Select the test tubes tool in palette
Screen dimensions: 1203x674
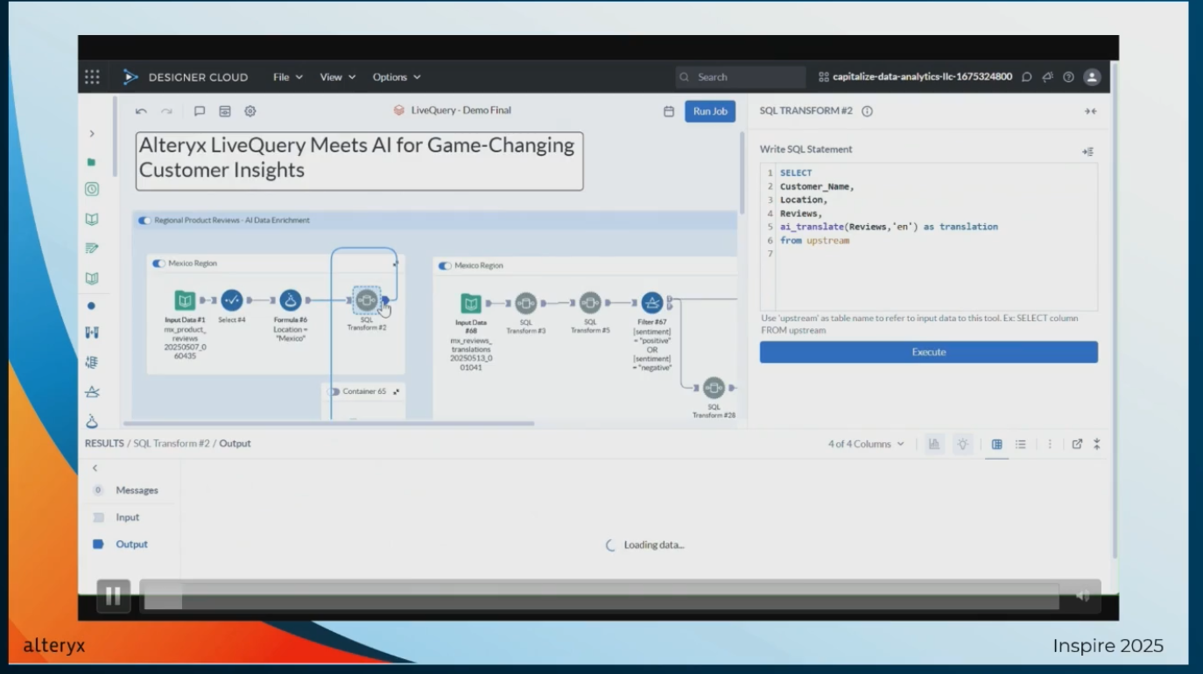[x=92, y=333]
